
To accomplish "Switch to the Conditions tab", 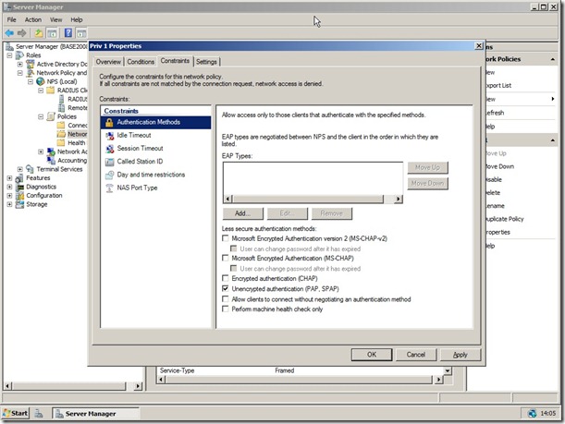I will (x=141, y=62).
